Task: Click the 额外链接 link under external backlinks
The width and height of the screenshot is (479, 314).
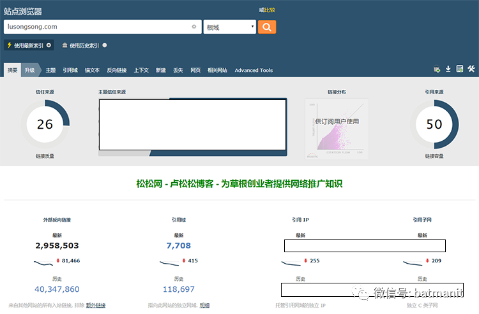Action: coord(96,305)
